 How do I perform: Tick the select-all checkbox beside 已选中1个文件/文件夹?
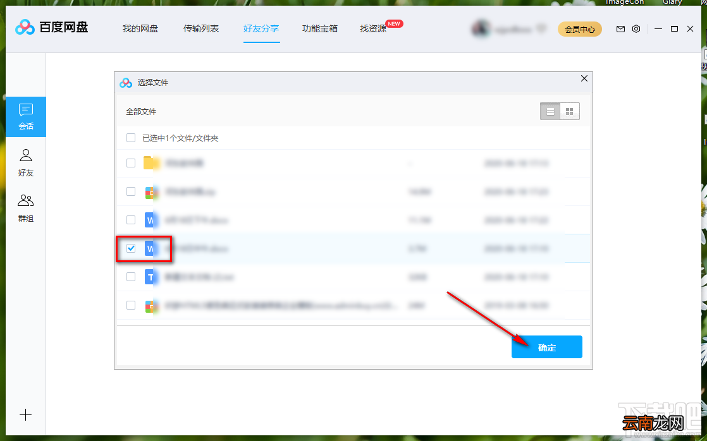[x=131, y=138]
